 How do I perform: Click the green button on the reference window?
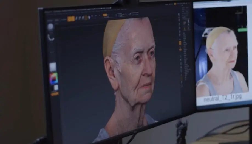click(x=242, y=30)
